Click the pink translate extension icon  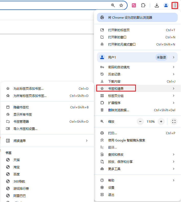point(134,5)
